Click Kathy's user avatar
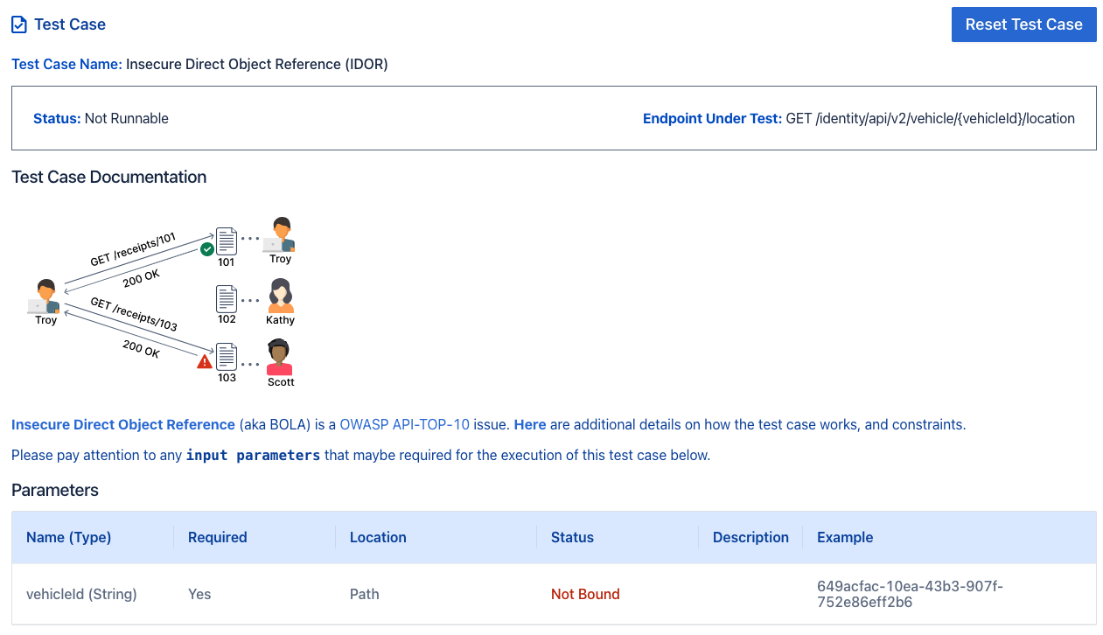 pos(280,297)
